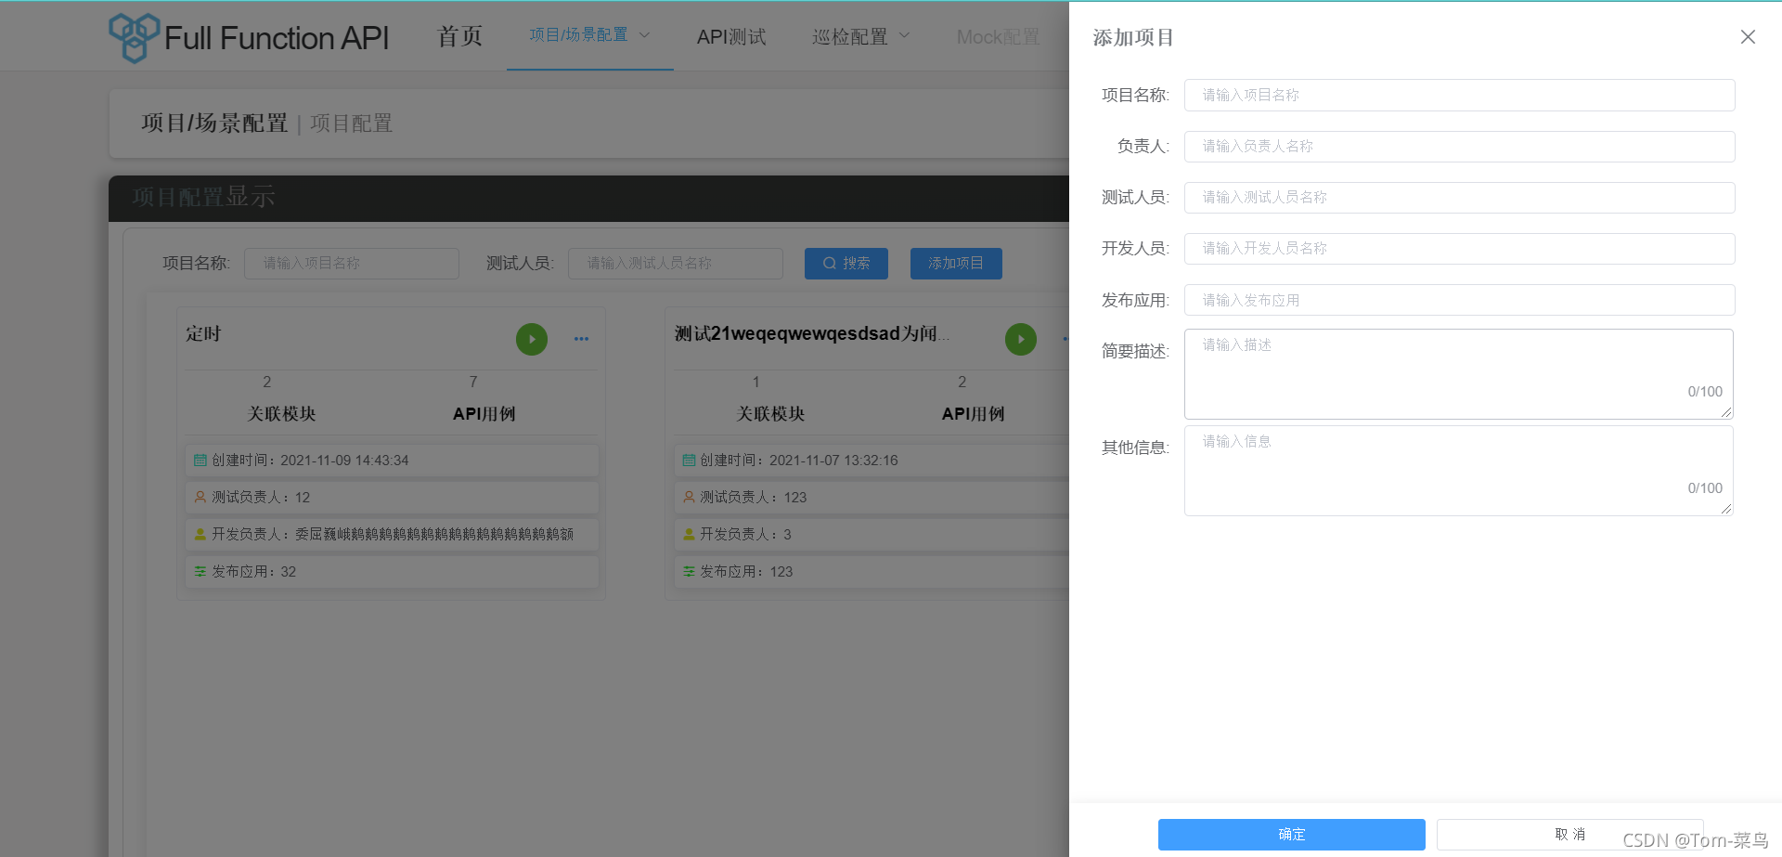Viewport: 1782px width, 857px height.
Task: Click calendar icon beside 2021-11-07 13:32:16
Action: [689, 460]
